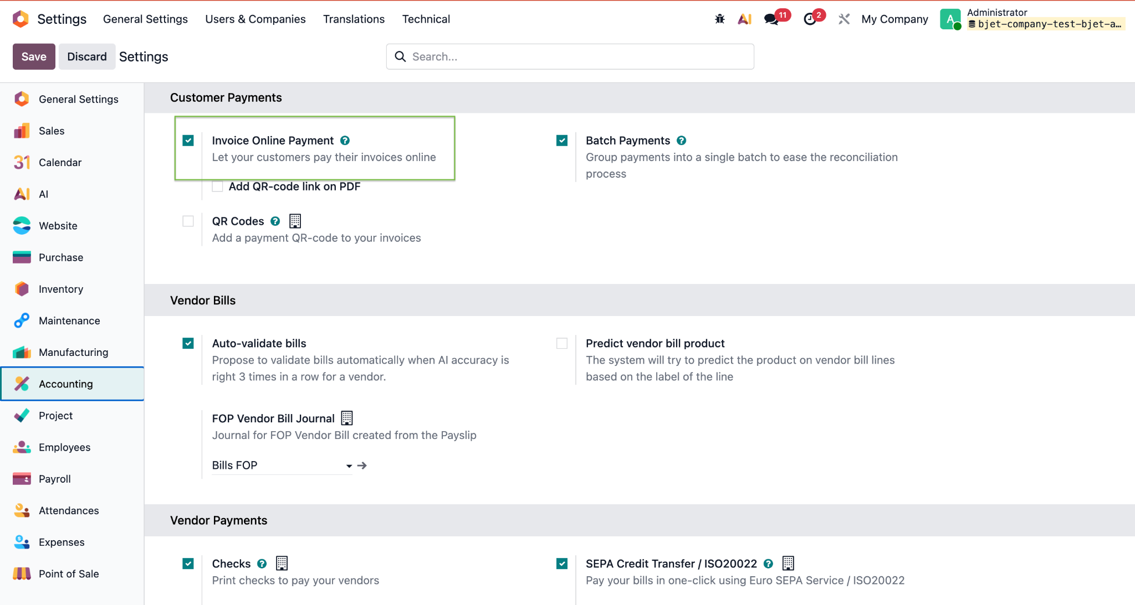The width and height of the screenshot is (1135, 605).
Task: Open Project settings in sidebar
Action: pyautogui.click(x=72, y=416)
